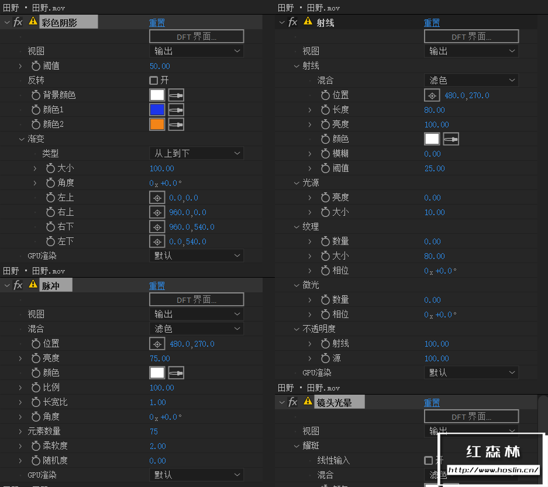Edit 彩色阴影 阈值 value 50.00
The image size is (548, 487).
click(x=160, y=66)
